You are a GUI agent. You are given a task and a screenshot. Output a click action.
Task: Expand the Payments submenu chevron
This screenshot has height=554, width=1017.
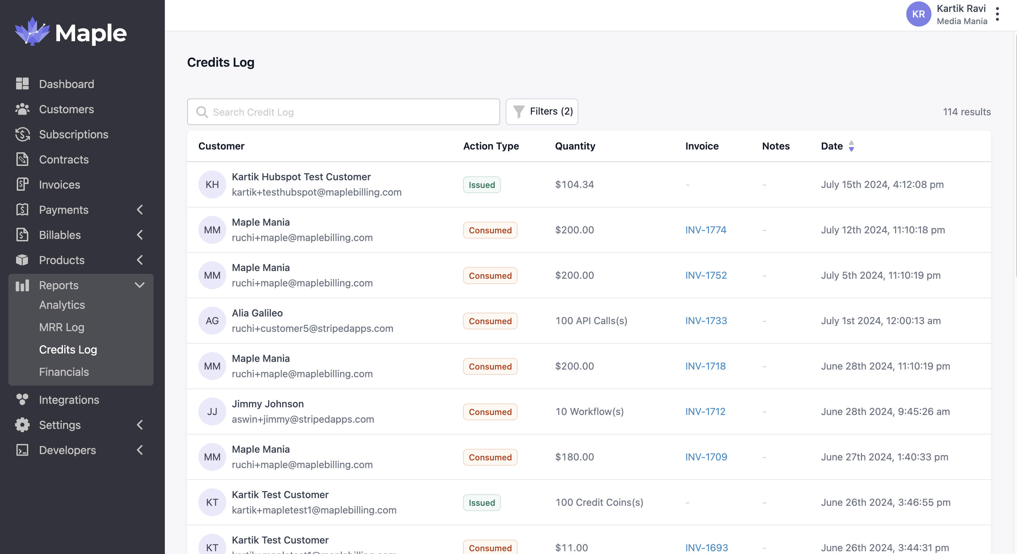pyautogui.click(x=140, y=210)
